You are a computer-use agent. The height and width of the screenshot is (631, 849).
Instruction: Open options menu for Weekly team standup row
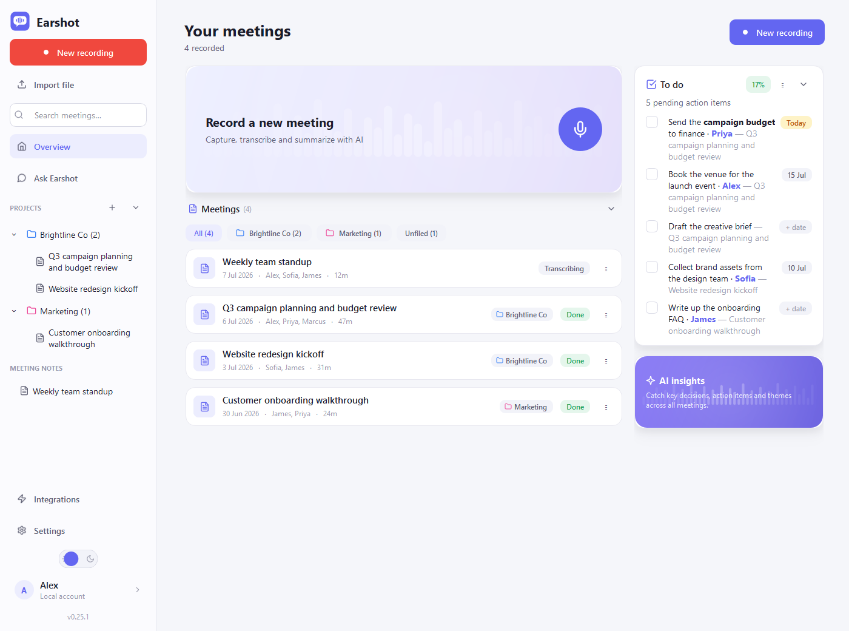606,269
